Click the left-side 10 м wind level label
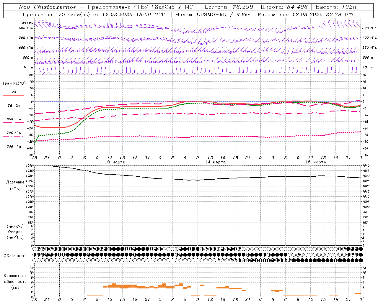The image size is (378, 302). pos(28,67)
